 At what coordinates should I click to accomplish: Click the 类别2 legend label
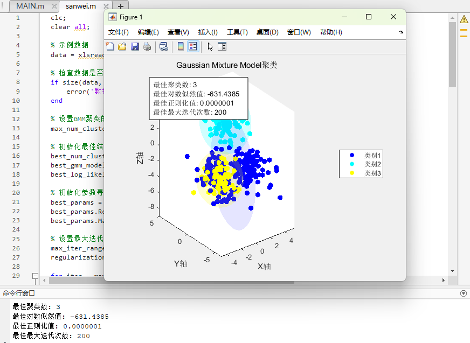(x=372, y=164)
